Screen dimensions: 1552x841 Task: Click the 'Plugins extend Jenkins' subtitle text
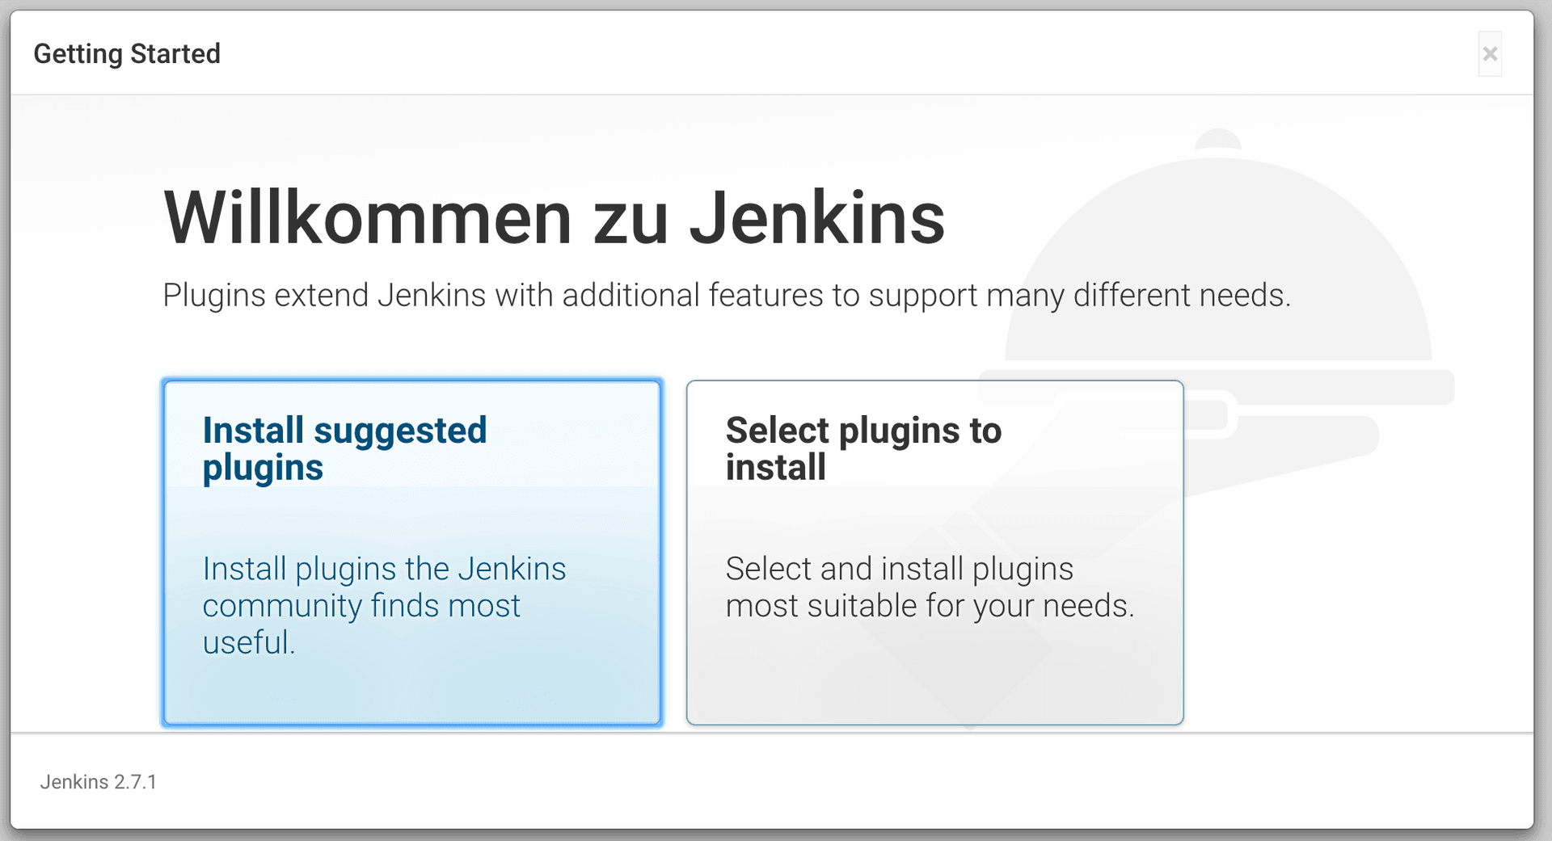(726, 296)
